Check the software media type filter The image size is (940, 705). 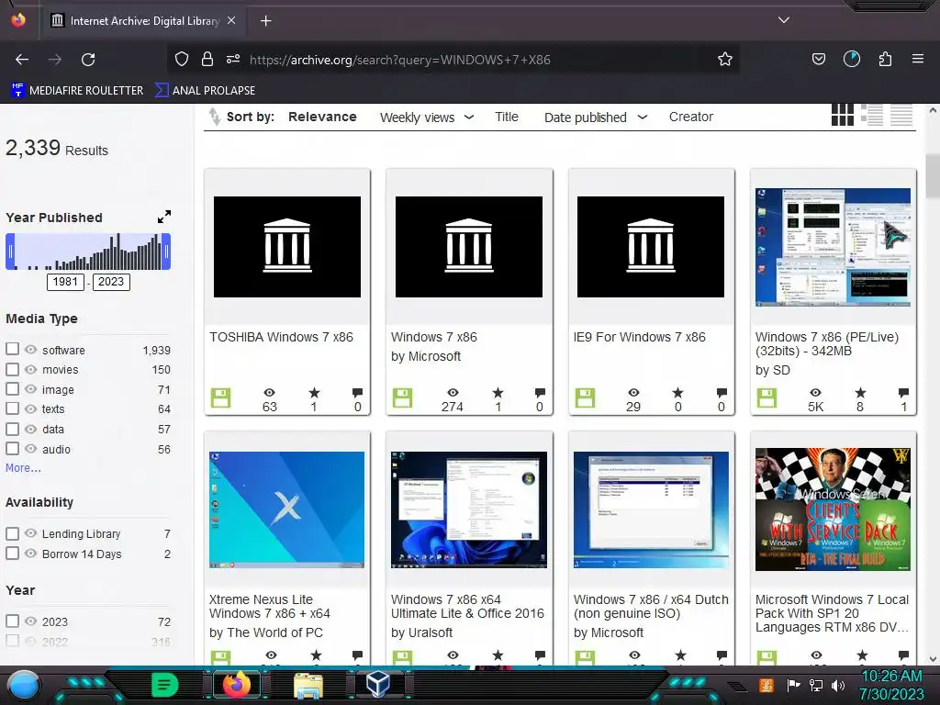point(12,349)
